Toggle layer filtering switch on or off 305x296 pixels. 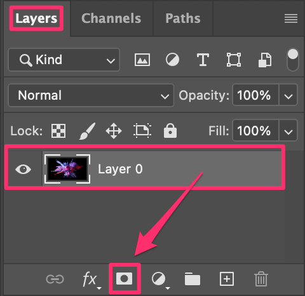coord(293,60)
